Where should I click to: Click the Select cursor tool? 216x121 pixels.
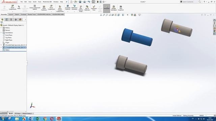pyautogui.click(x=93, y=2)
